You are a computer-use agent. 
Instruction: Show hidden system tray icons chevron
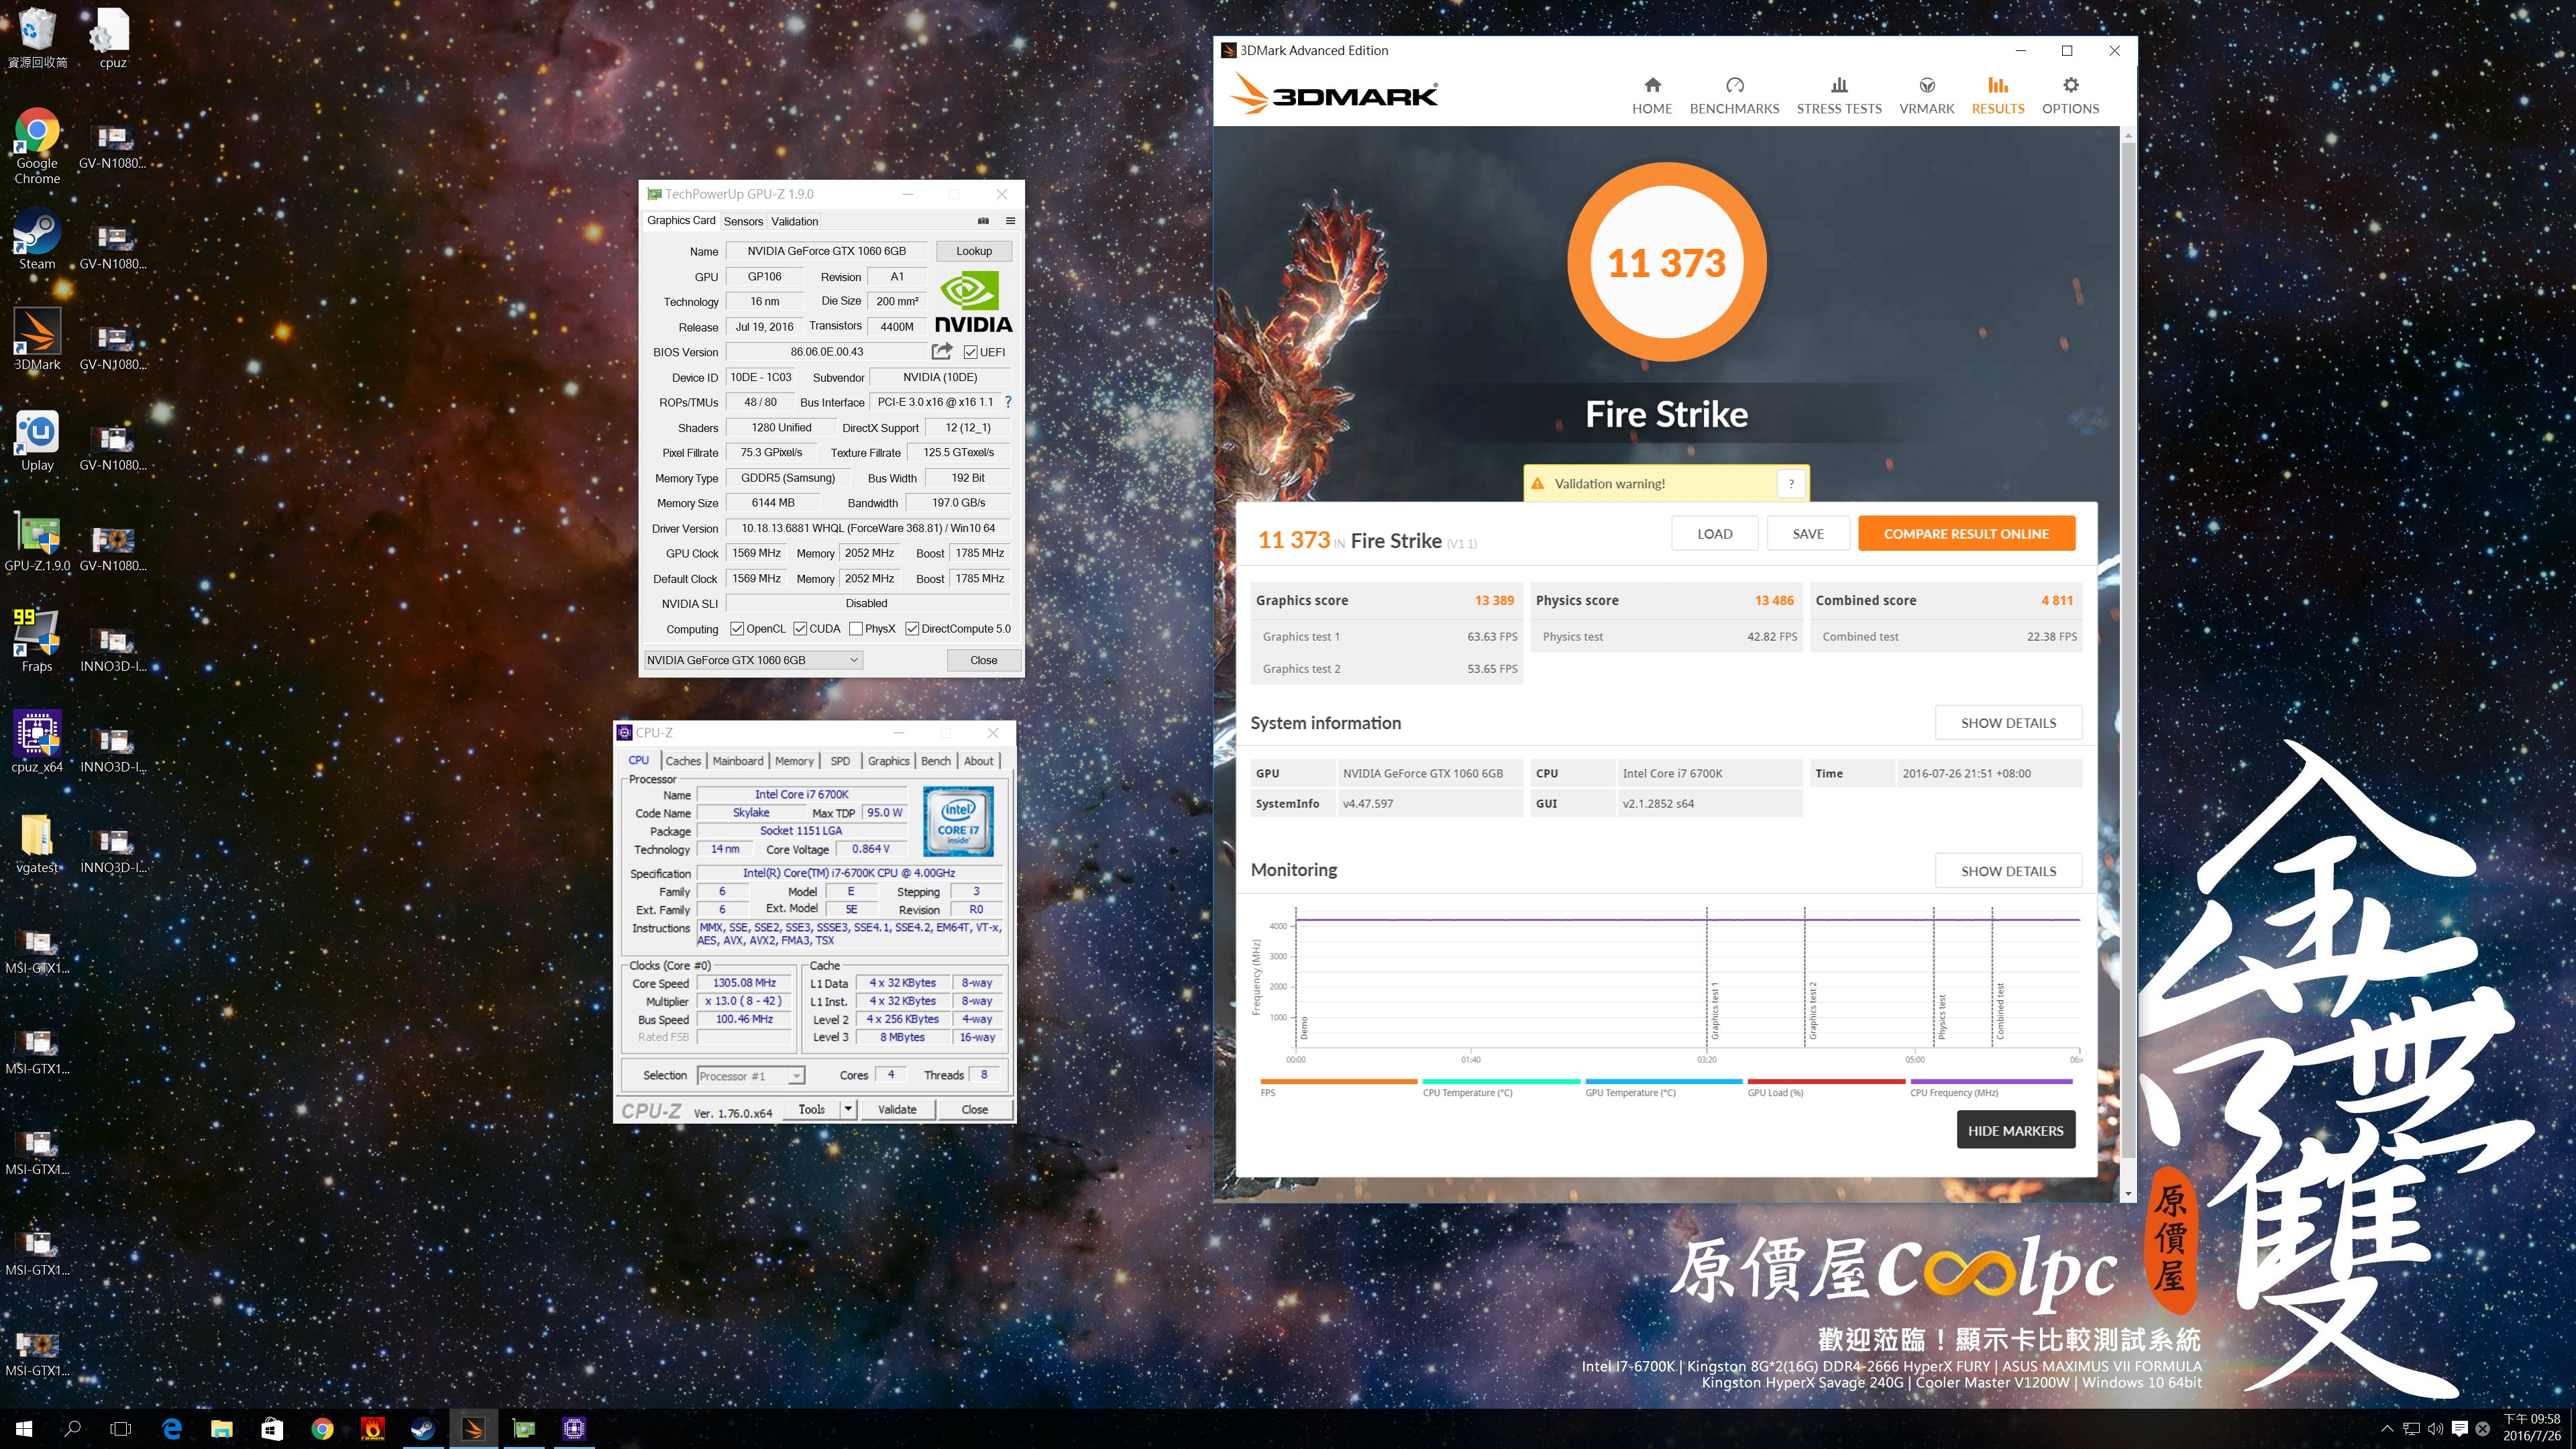[2387, 1429]
